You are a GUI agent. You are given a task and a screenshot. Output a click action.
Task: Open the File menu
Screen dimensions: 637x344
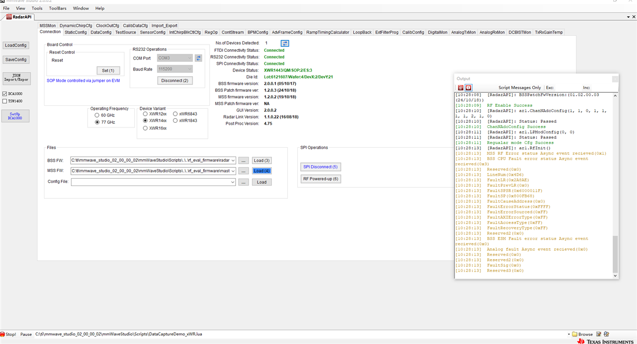(6, 8)
